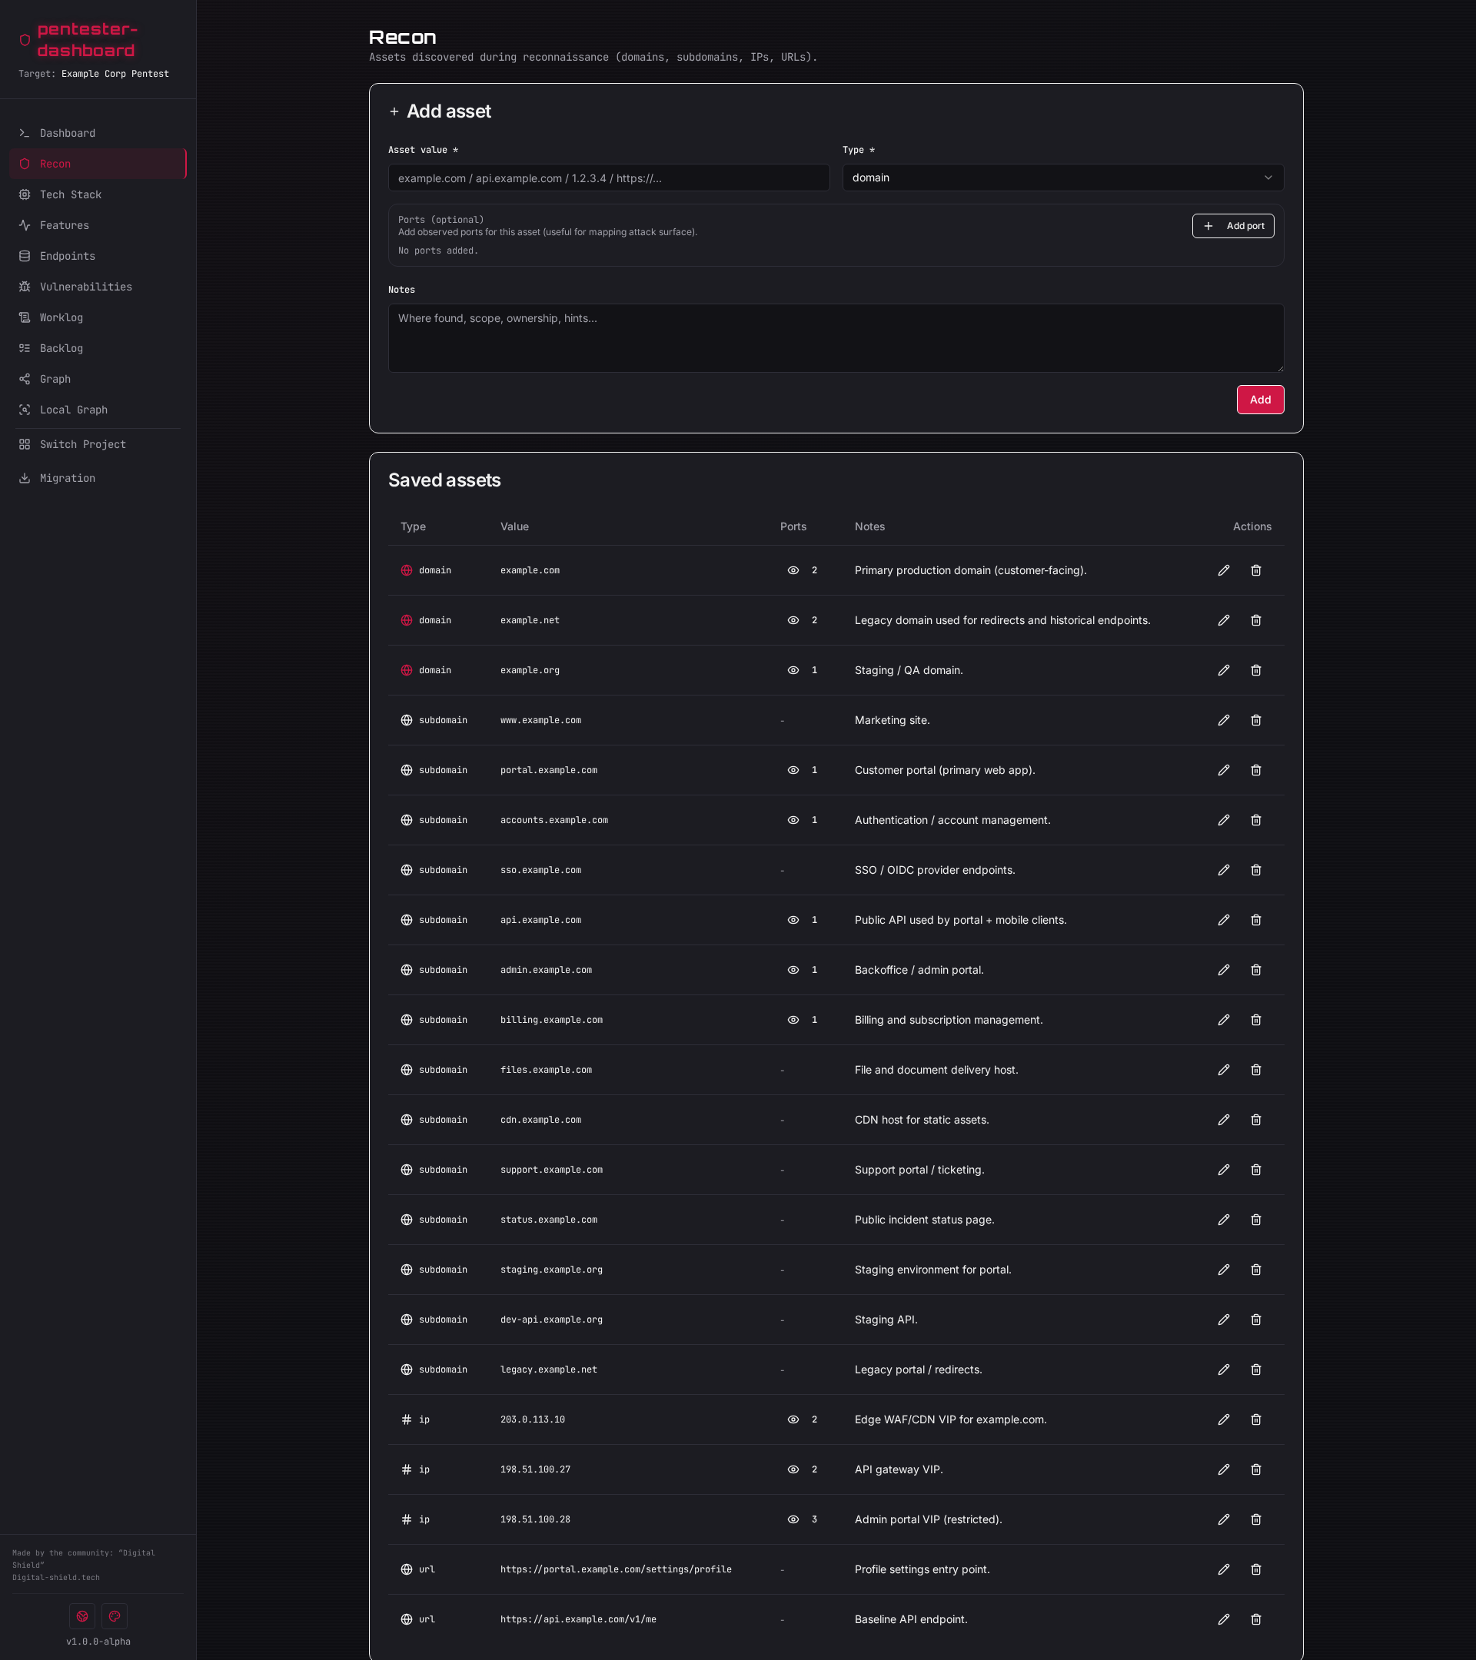Click the Digital Shield website globe icon

click(81, 1616)
